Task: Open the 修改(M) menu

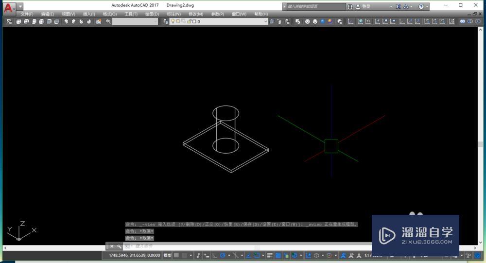Action: tap(196, 14)
